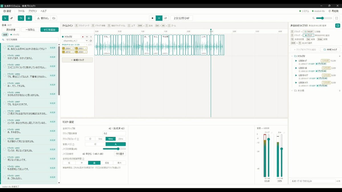Click the 一括取込 bulk import button
This screenshot has height=192, width=342.
[x=30, y=30]
